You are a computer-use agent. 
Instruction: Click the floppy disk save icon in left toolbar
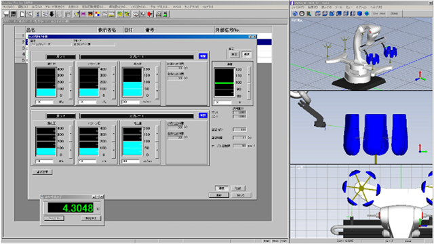13,14
